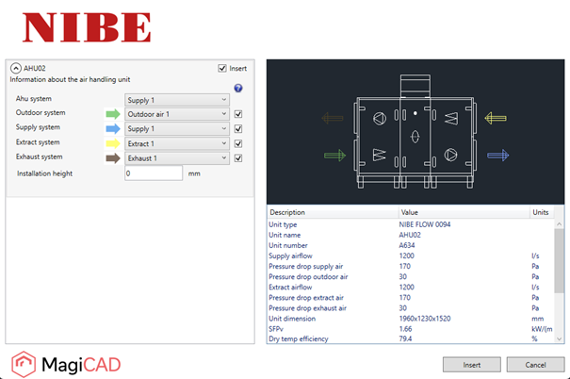
Task: Select the Unit dimension row
Action: (x=411, y=319)
